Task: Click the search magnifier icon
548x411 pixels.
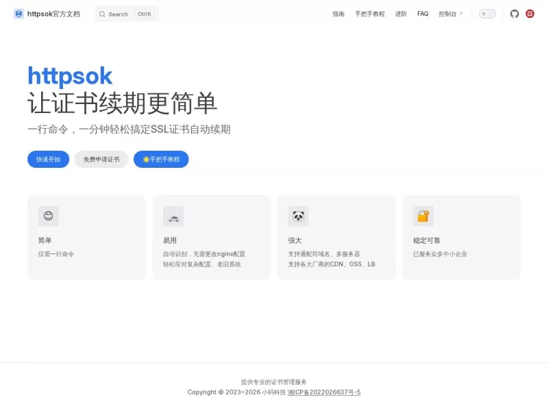Action: (102, 14)
